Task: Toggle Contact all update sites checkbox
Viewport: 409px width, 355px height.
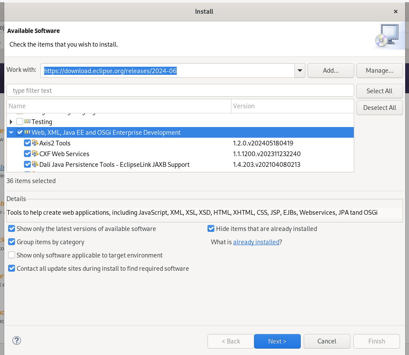Action: [x=12, y=268]
